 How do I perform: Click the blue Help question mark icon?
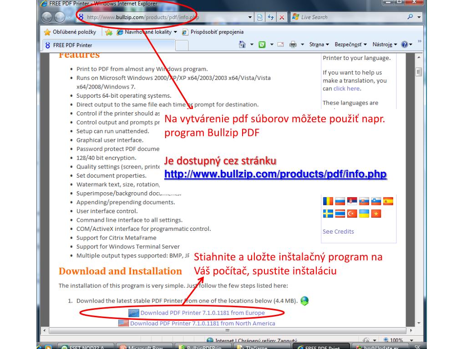(404, 45)
